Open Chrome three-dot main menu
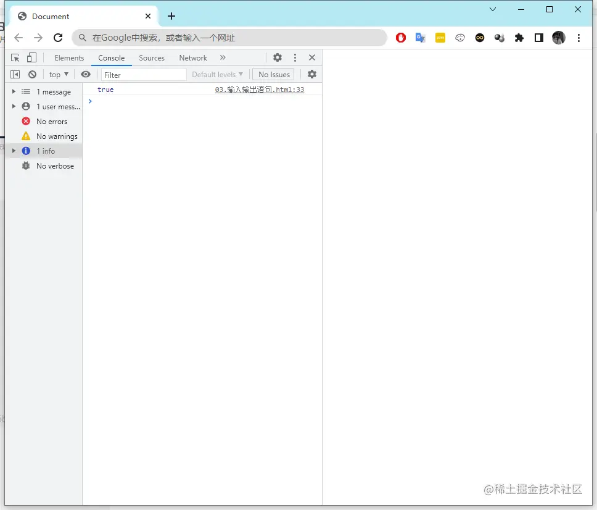 [578, 38]
